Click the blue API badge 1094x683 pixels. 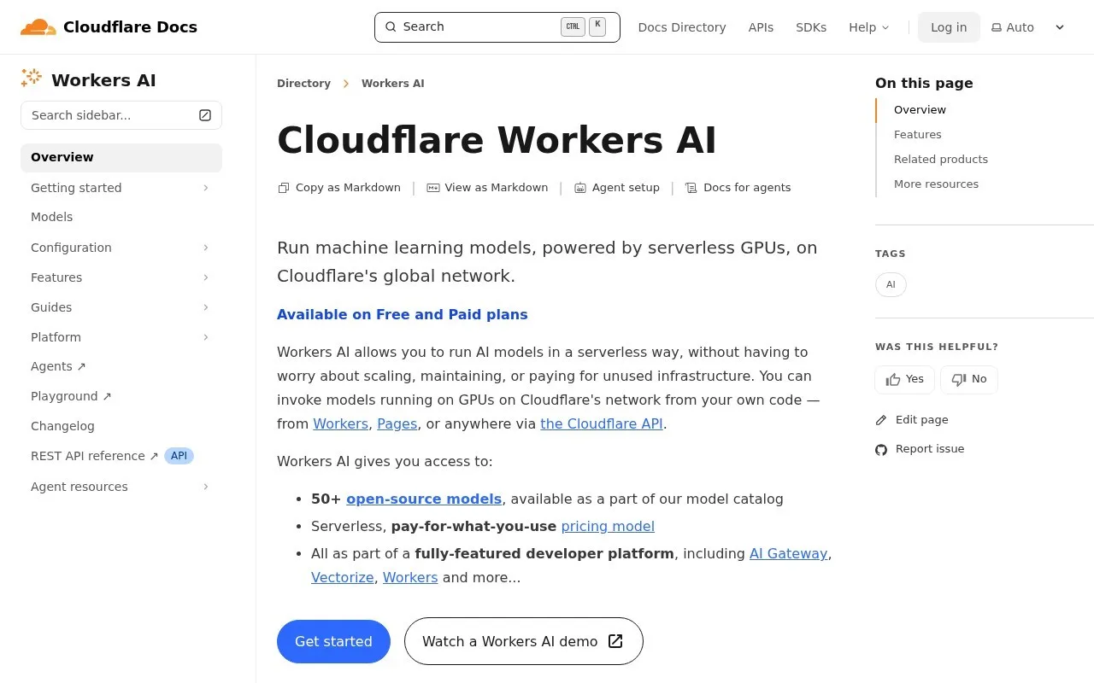(x=179, y=456)
